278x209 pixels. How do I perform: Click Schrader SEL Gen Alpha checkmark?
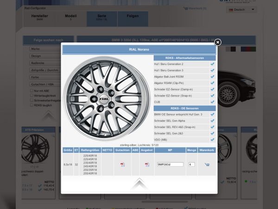(212, 121)
